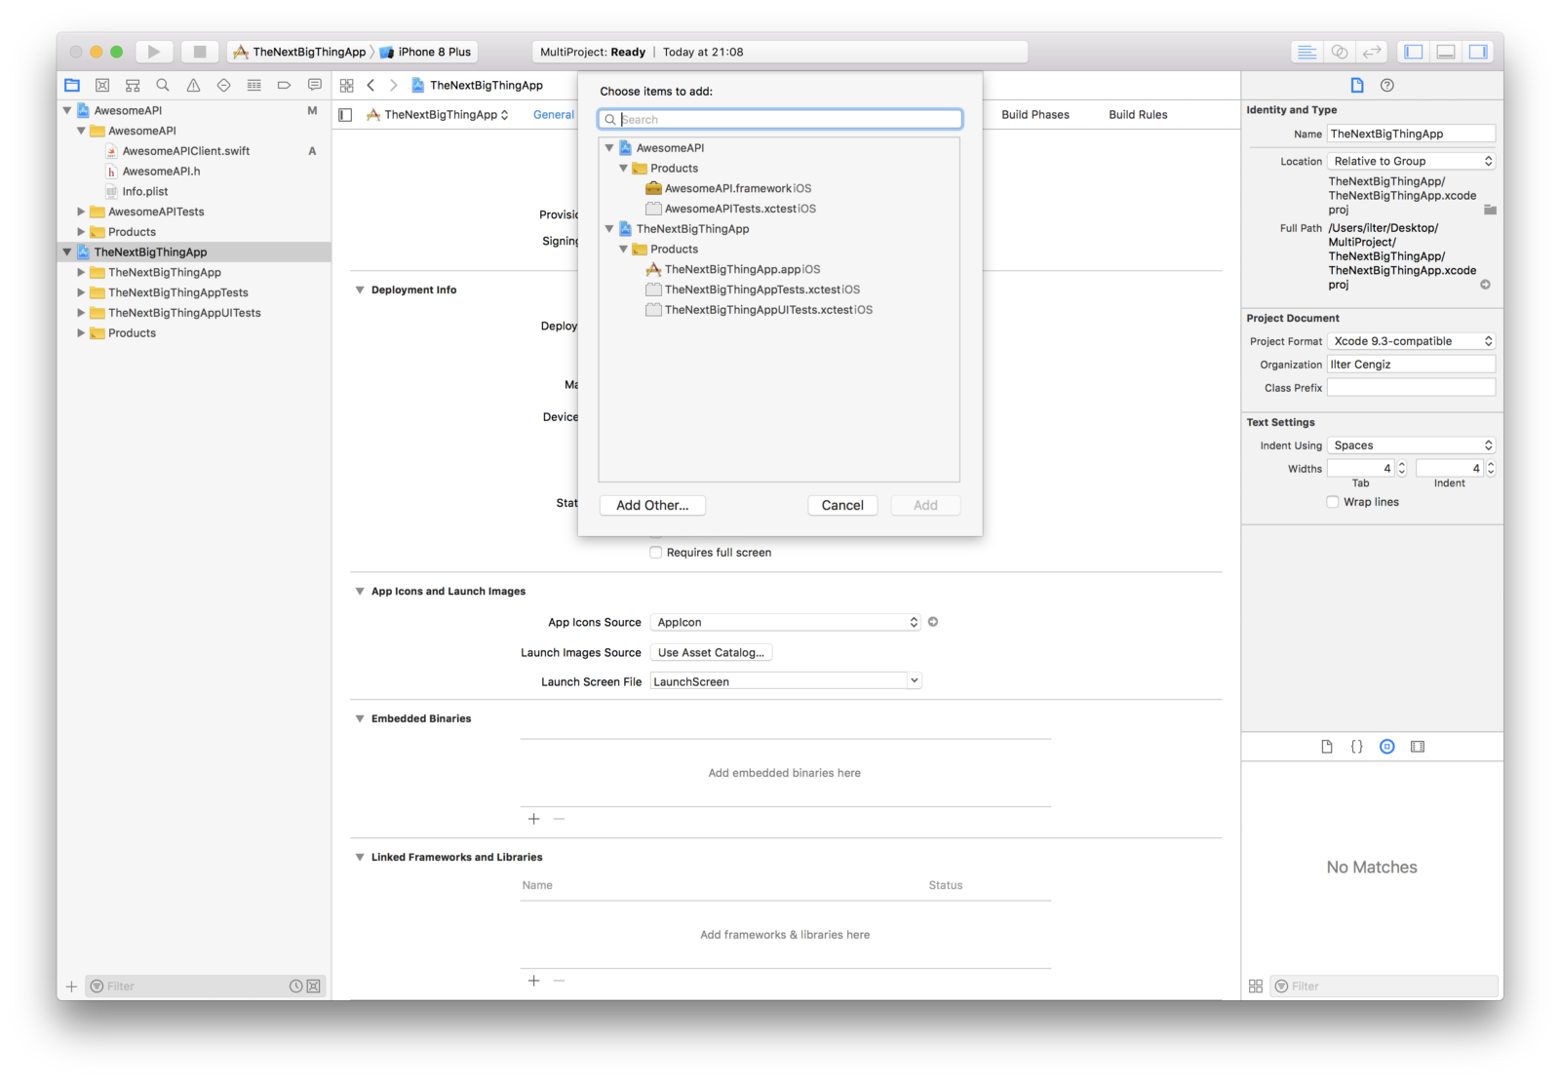
Task: Open the report navigator speech bubble icon
Action: 314,85
